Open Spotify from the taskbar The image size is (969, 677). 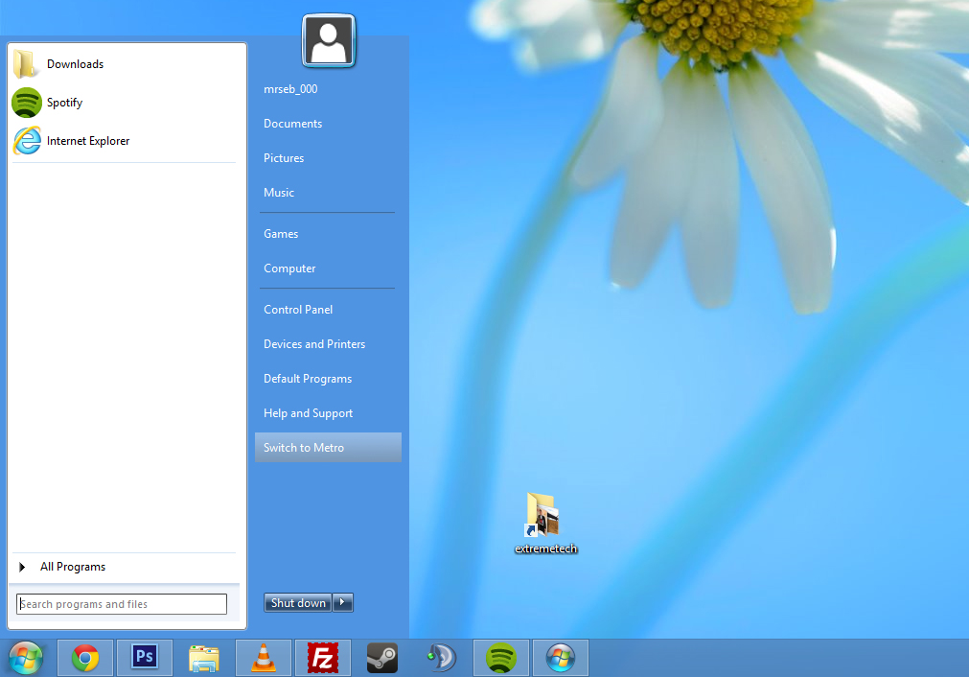(x=500, y=658)
